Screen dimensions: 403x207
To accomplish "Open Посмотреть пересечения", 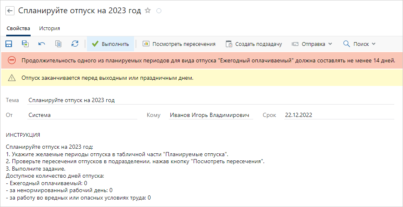I will click(179, 44).
